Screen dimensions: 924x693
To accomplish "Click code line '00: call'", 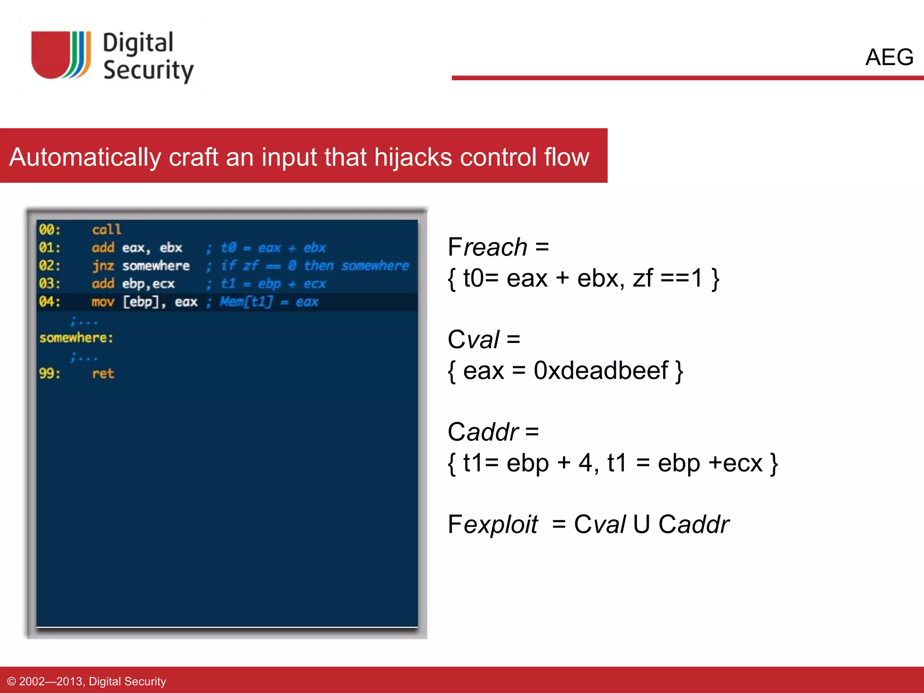I will coord(80,230).
